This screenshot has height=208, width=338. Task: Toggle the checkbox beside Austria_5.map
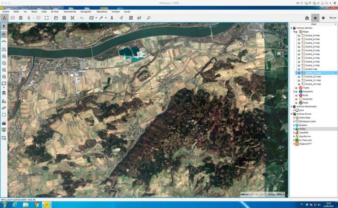point(299,50)
